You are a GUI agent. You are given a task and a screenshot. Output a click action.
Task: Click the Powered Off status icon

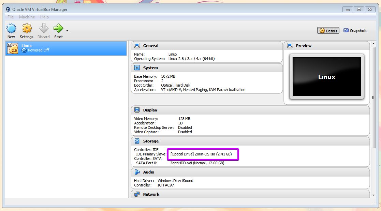(24, 50)
